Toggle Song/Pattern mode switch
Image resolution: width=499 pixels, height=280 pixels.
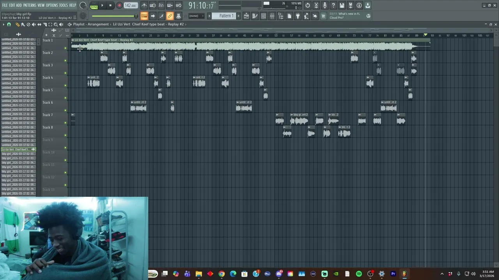94,6
